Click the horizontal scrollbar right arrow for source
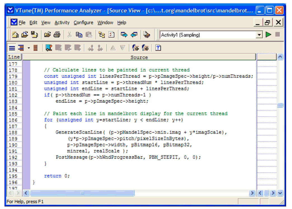This screenshot has width=292, height=209. tap(252, 193)
